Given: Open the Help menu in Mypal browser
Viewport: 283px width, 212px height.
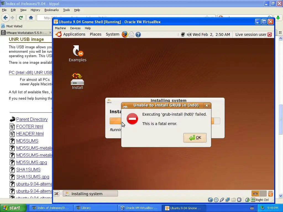Looking at the screenshot, I should 77,10.
